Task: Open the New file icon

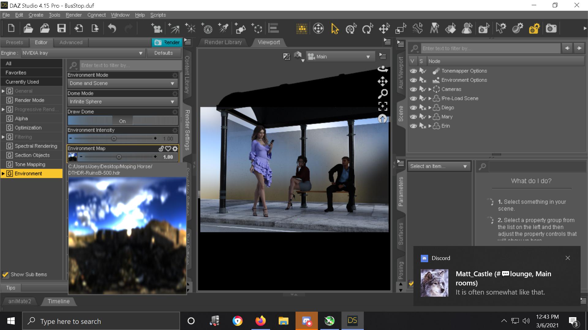Action: point(11,29)
